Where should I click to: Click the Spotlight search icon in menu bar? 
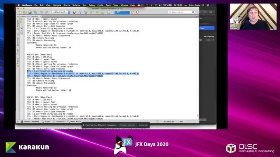coord(203,5)
